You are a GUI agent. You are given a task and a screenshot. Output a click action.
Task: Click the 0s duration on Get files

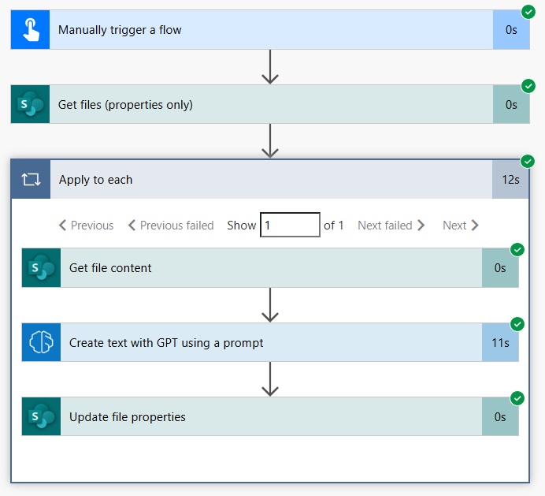511,104
